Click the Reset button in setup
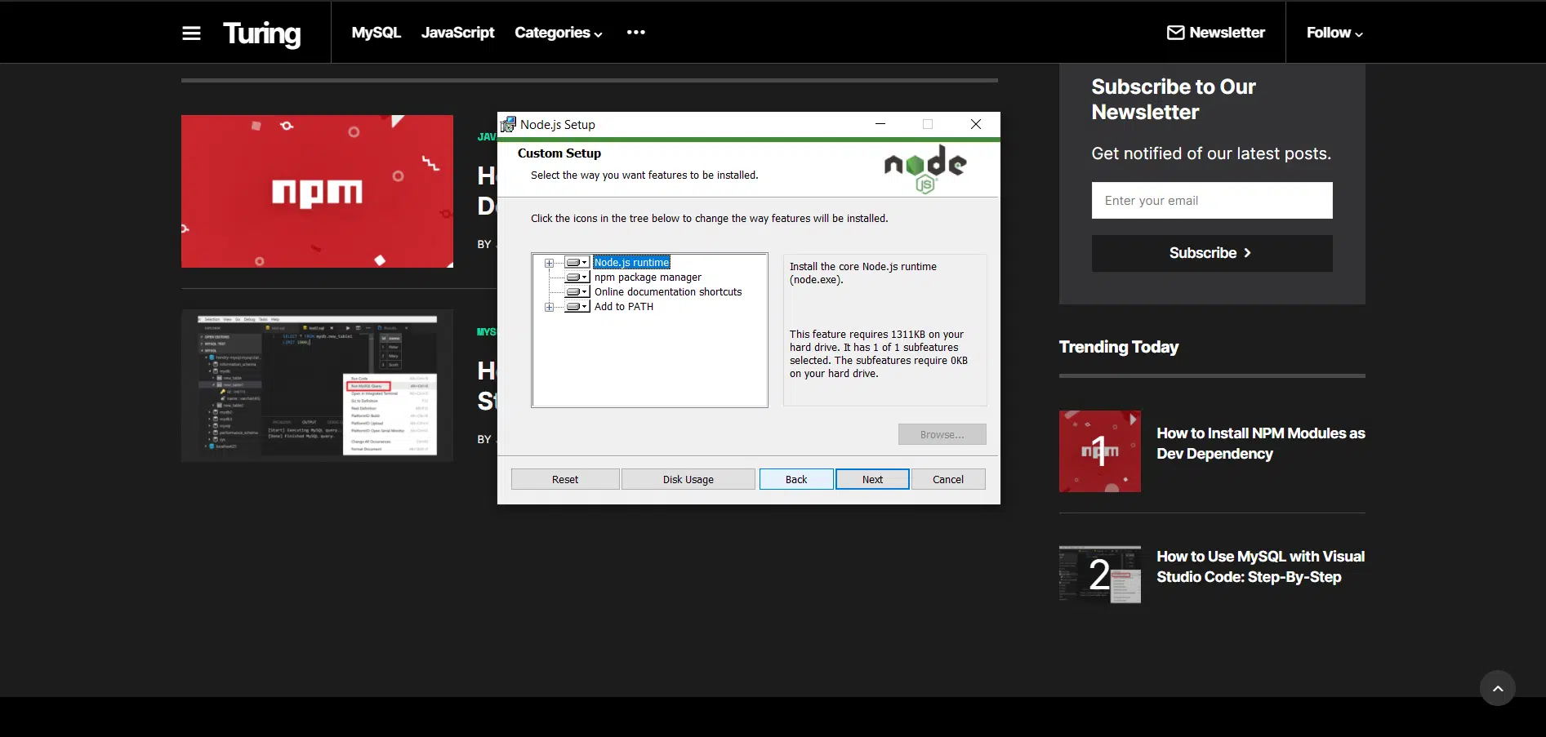The image size is (1546, 737). tap(565, 479)
